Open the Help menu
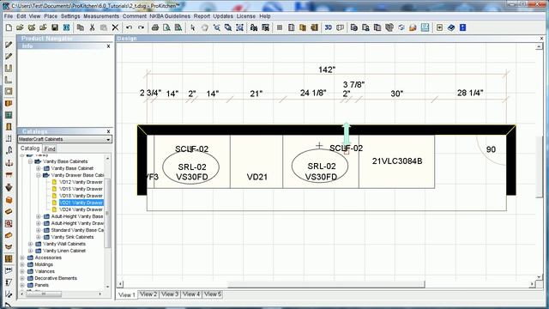Screen dimensions: 549x309 coord(265,16)
